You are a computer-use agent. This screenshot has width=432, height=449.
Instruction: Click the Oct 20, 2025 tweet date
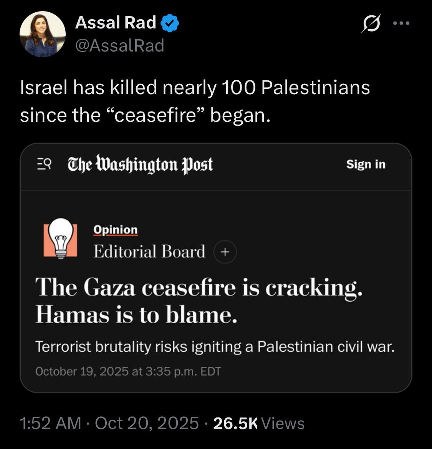(x=147, y=423)
